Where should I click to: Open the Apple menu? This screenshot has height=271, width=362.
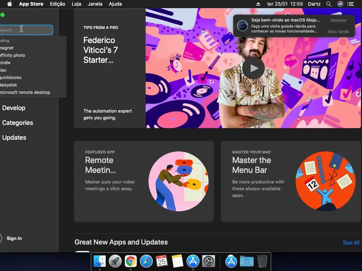pyautogui.click(x=10, y=4)
